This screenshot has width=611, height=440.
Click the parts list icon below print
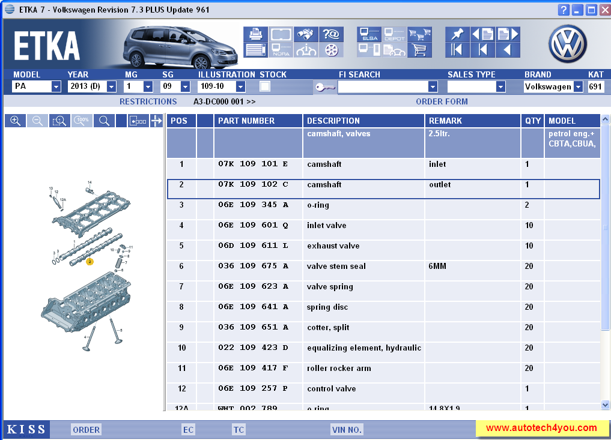click(255, 50)
